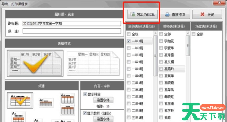Click the 教师表(未选择) header
This screenshot has width=227, height=122.
click(174, 26)
